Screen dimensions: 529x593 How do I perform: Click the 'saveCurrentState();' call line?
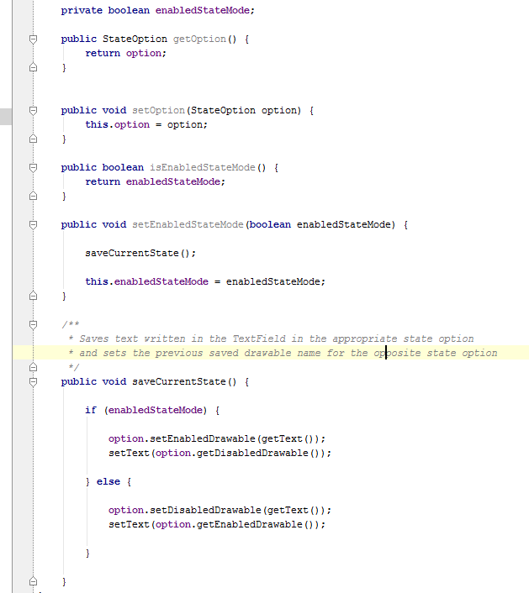(x=140, y=253)
